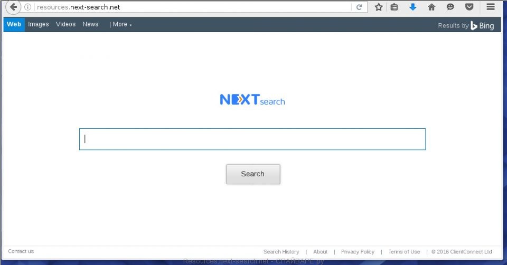Select the Web search tab
The height and width of the screenshot is (265, 507).
point(14,24)
